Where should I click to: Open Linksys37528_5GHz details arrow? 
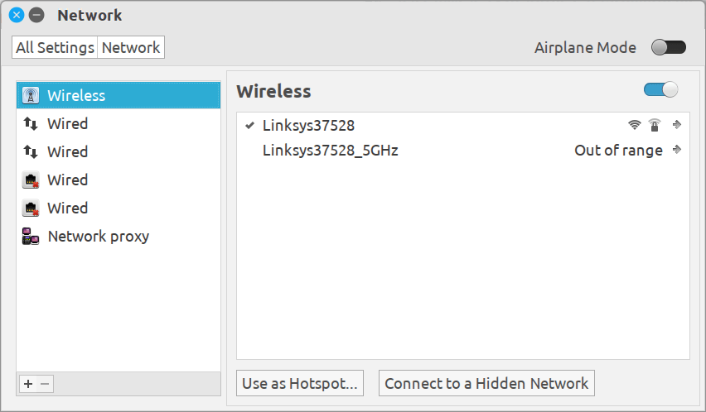tap(677, 151)
